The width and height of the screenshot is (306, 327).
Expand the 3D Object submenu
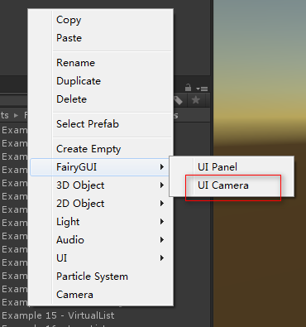tap(101, 185)
